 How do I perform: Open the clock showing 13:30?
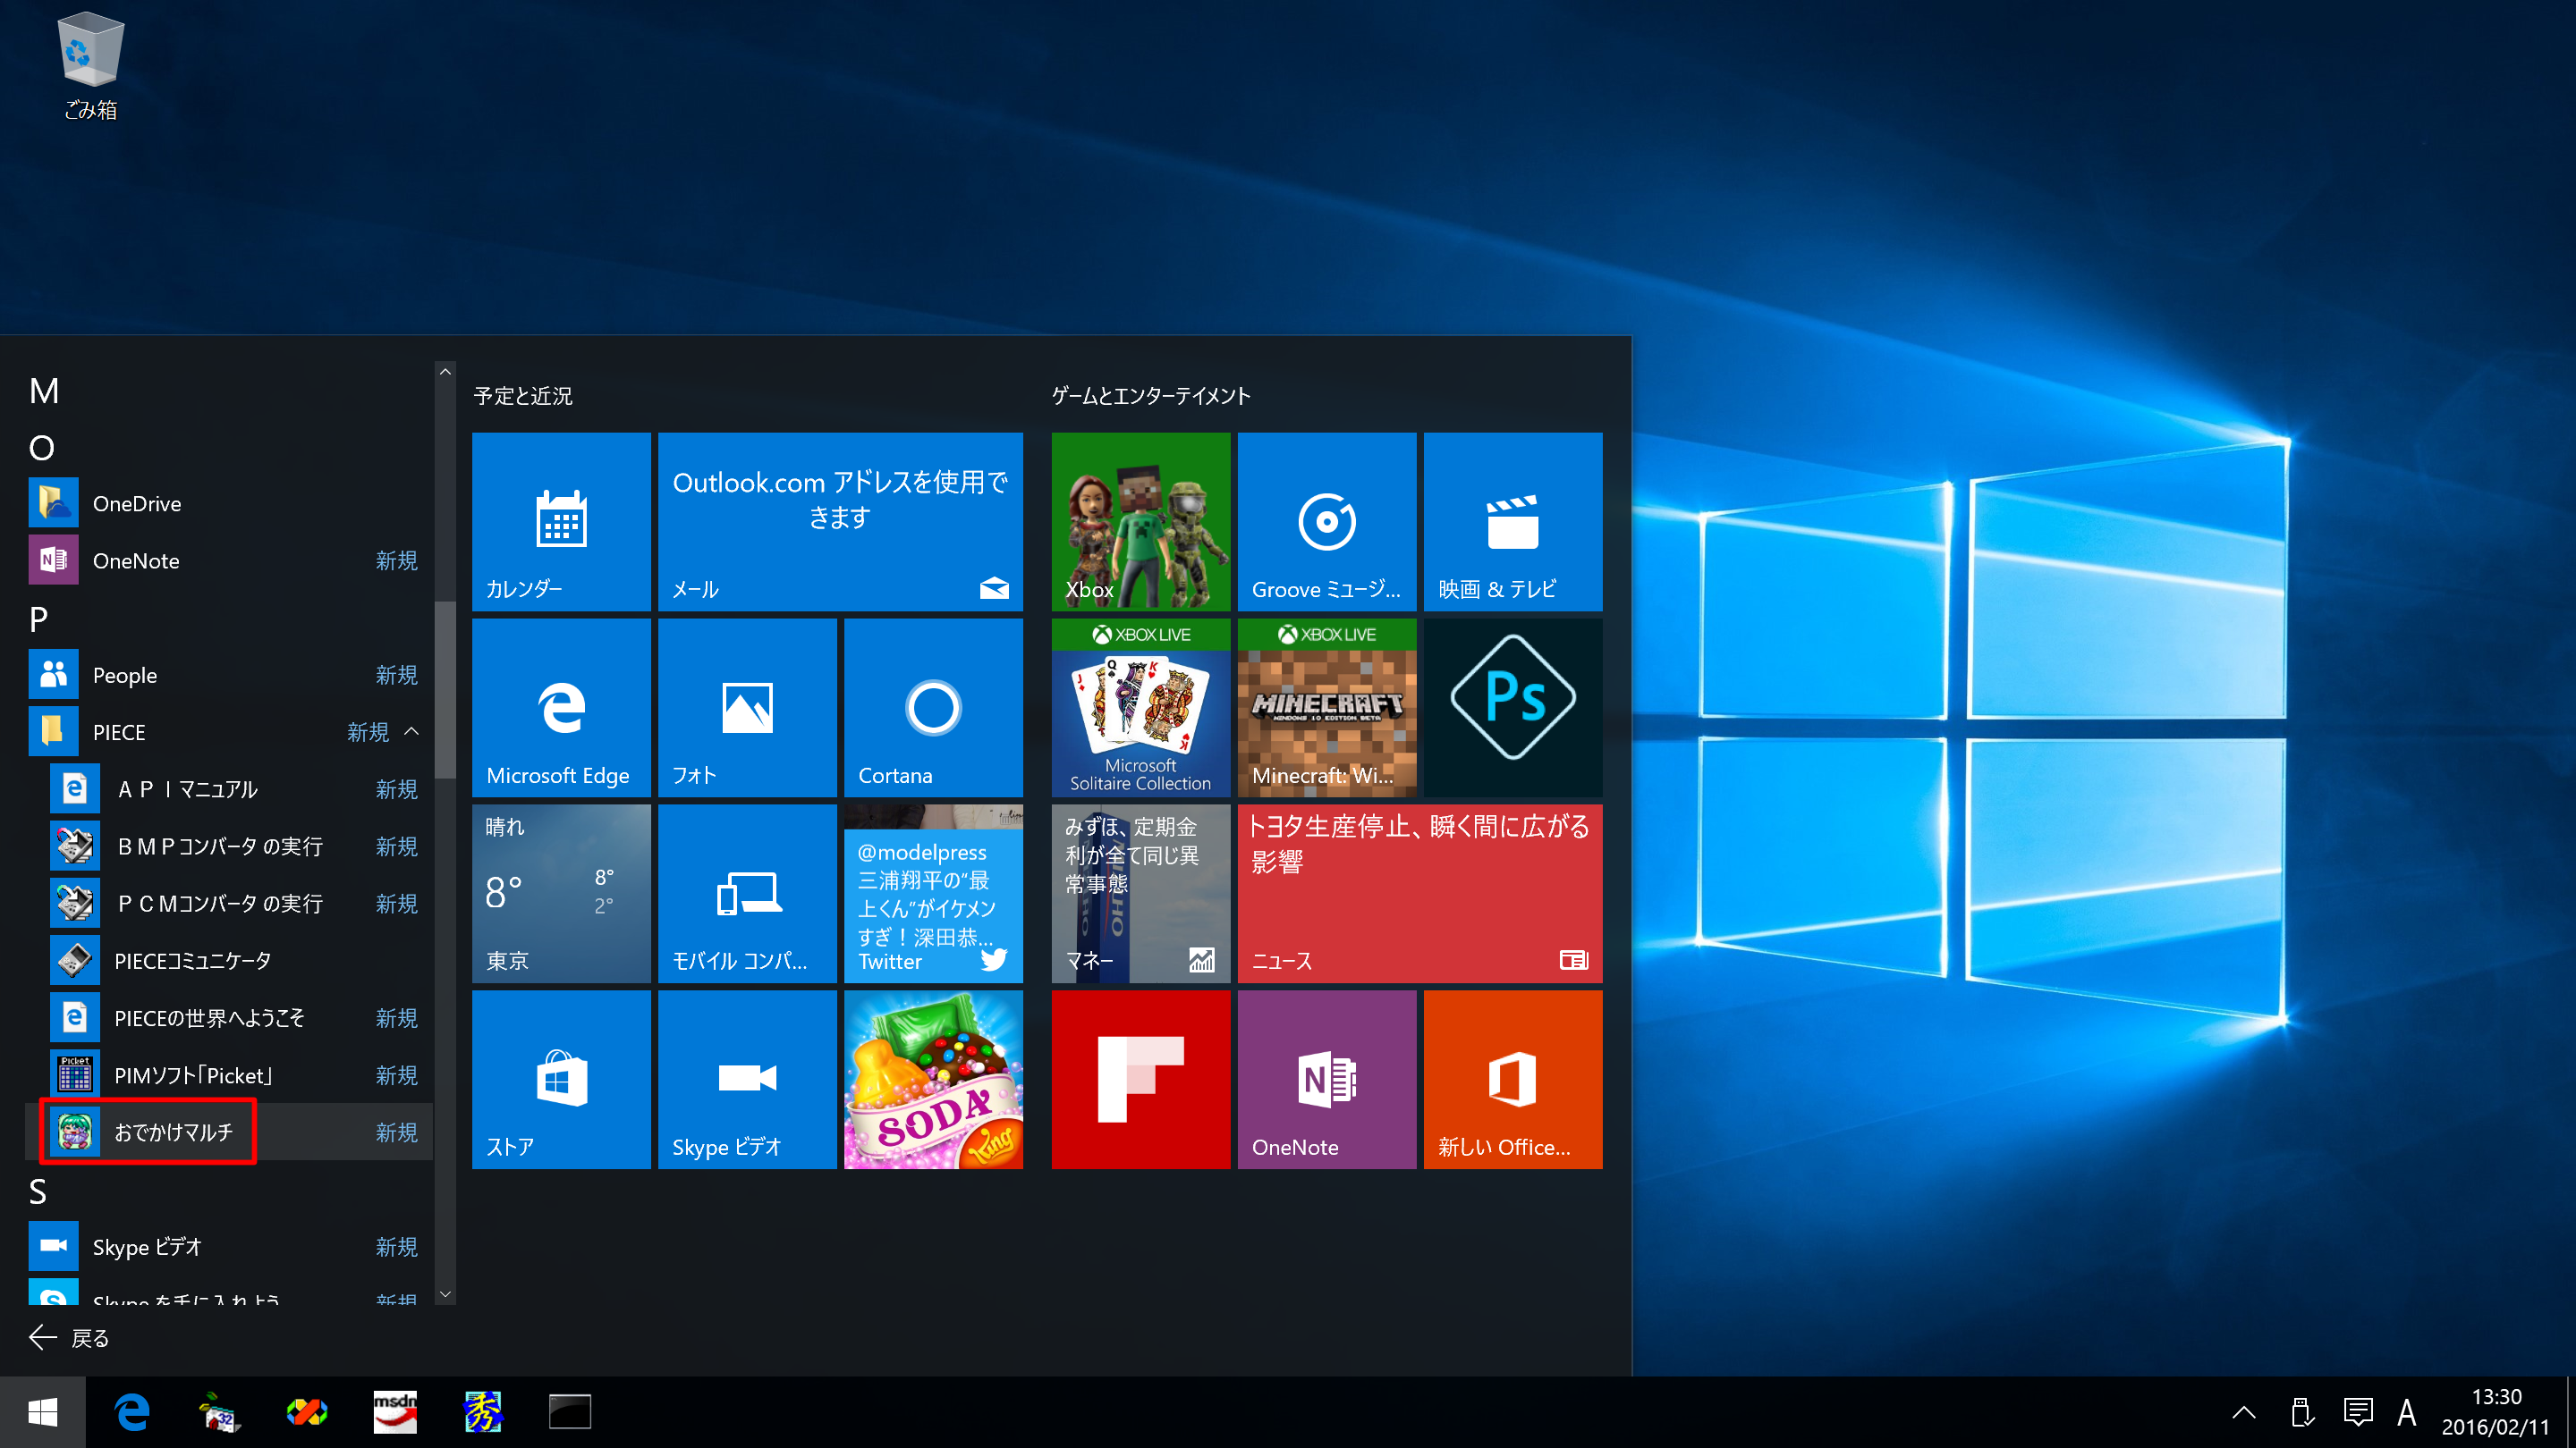2496,1412
